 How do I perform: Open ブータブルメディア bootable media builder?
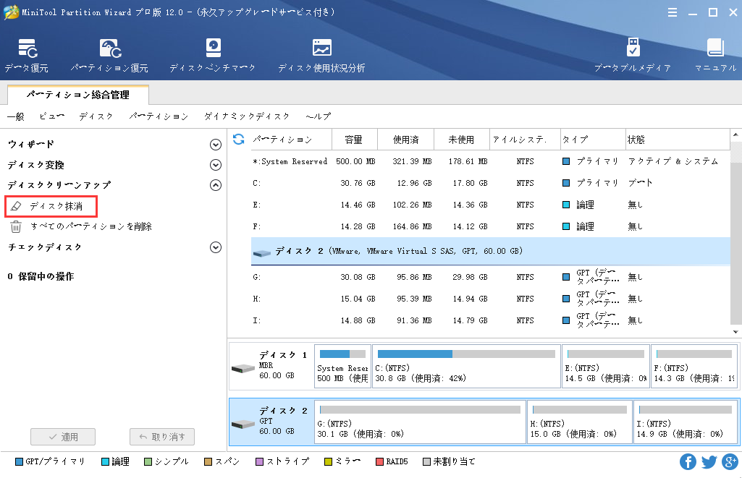pos(633,56)
